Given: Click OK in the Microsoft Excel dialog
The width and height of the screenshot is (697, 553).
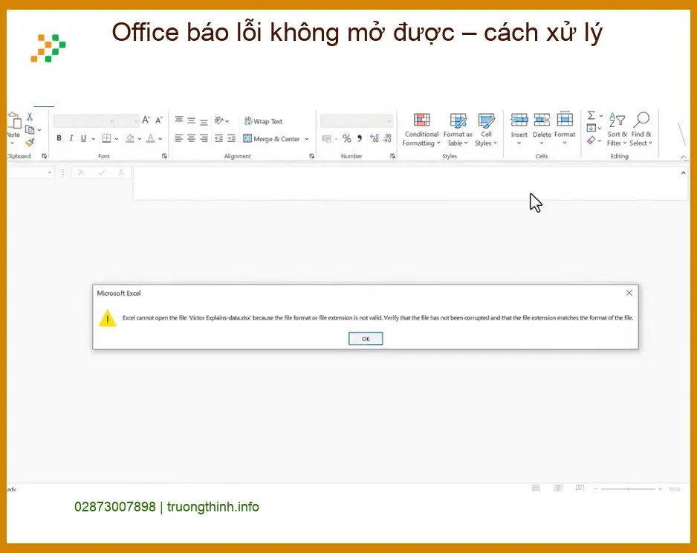Looking at the screenshot, I should (366, 339).
